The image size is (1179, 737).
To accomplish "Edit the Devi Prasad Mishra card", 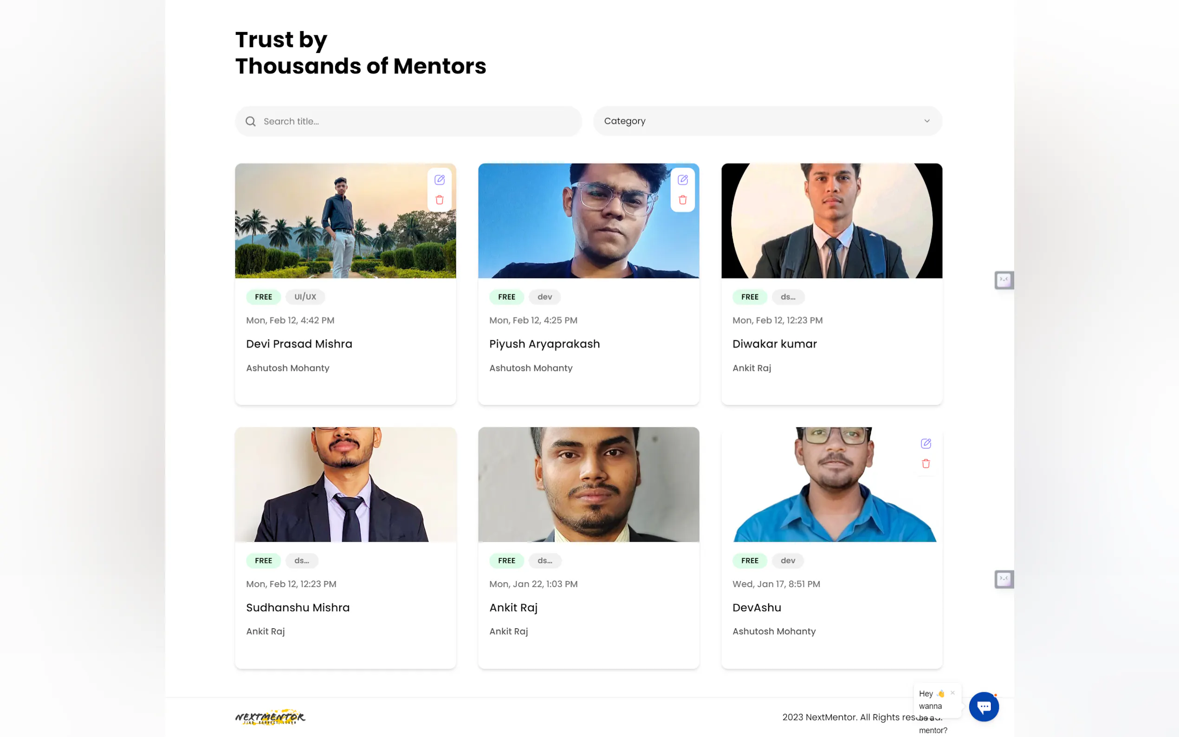I will (x=439, y=180).
